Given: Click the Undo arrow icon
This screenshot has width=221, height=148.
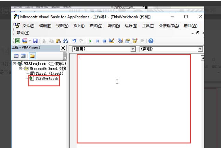Looking at the screenshot, I should pos(74,41).
